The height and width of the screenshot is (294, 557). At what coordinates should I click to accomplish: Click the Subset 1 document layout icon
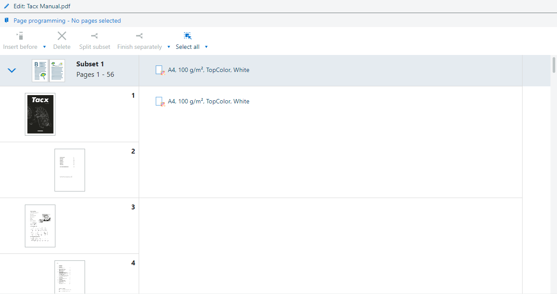(48, 71)
